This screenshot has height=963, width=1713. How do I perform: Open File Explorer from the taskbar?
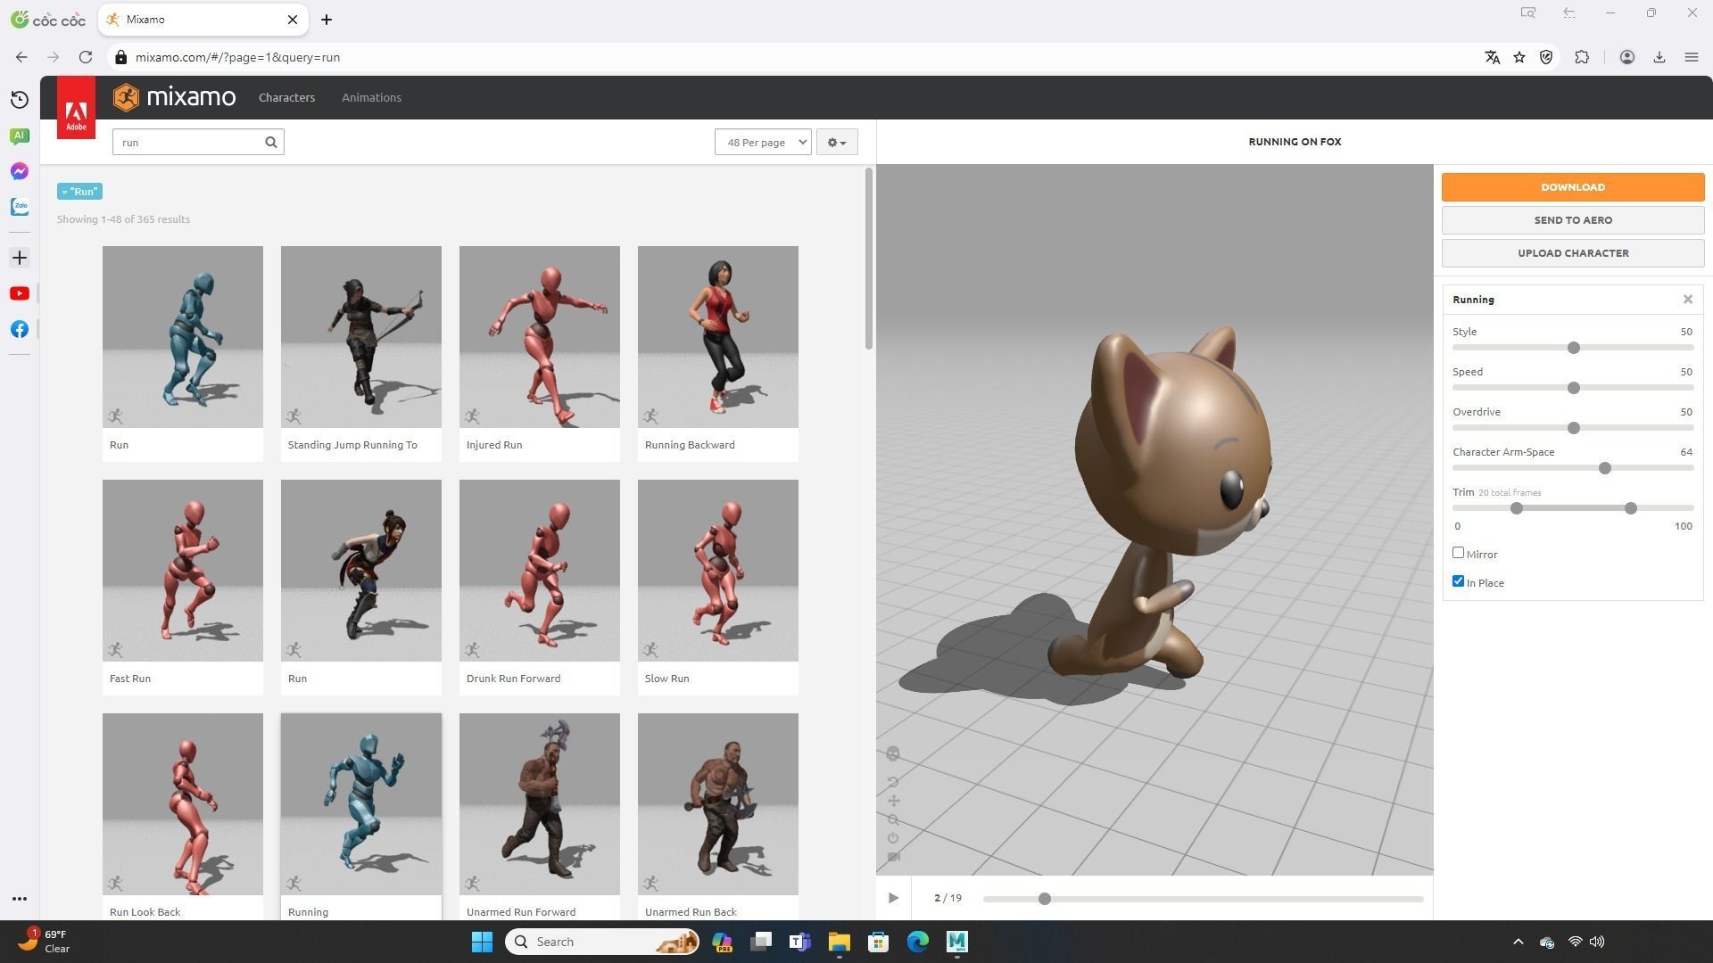point(839,942)
